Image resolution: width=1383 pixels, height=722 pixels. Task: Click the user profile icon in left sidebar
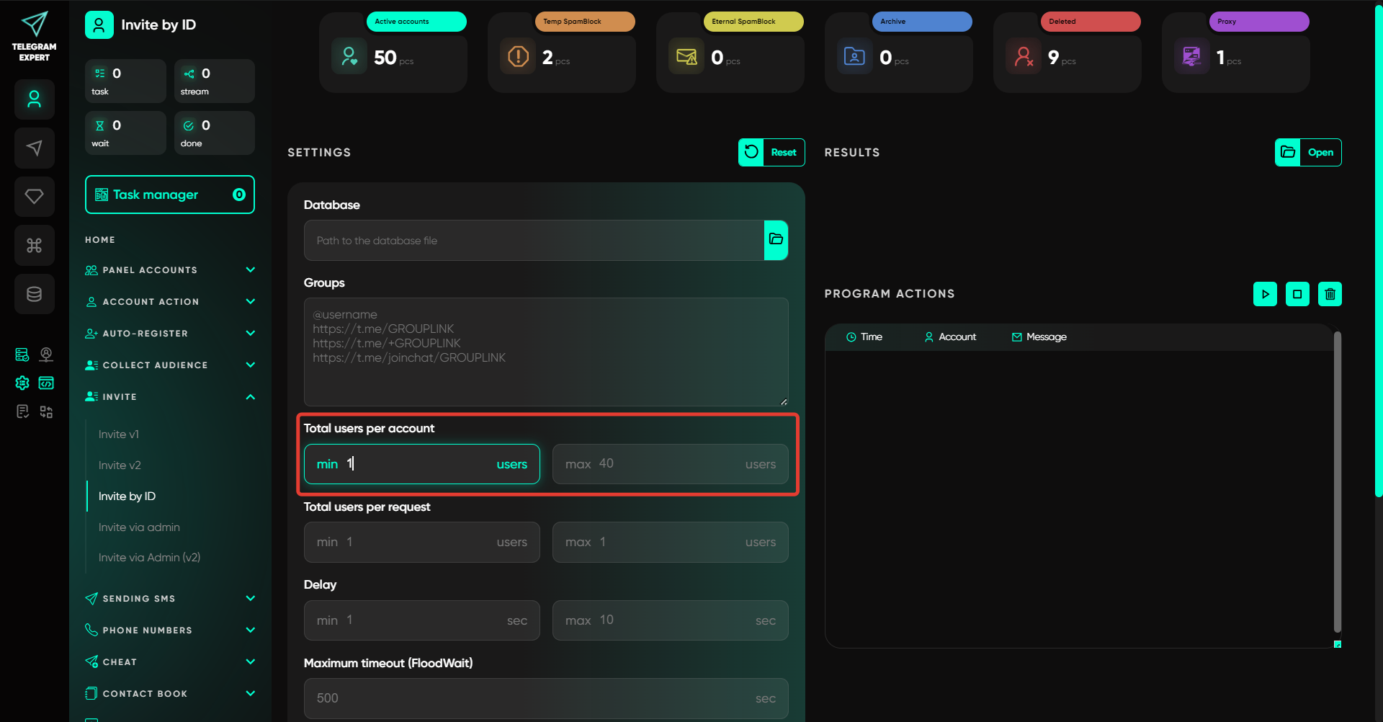click(x=35, y=99)
